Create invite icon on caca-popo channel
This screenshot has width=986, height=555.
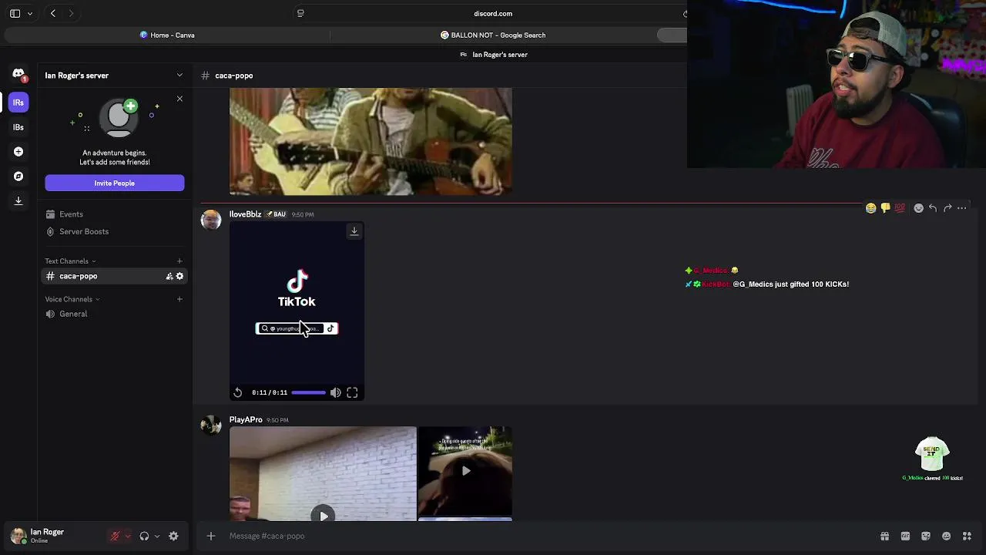169,276
